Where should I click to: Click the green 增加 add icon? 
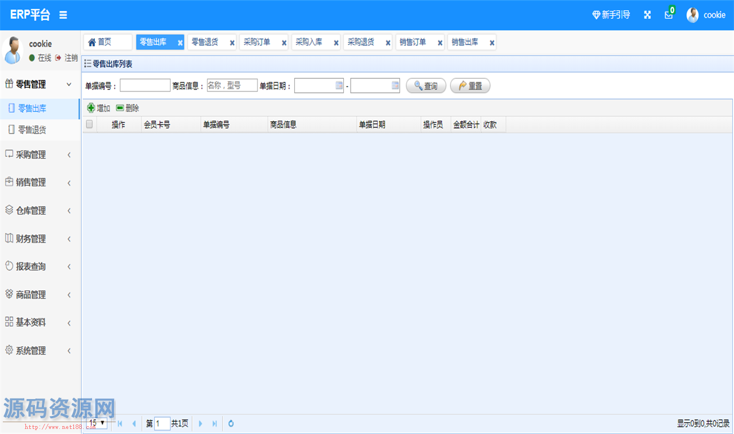click(x=91, y=108)
